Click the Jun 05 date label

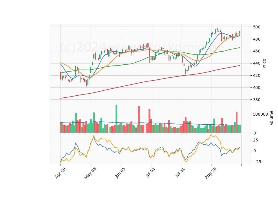tap(120, 173)
